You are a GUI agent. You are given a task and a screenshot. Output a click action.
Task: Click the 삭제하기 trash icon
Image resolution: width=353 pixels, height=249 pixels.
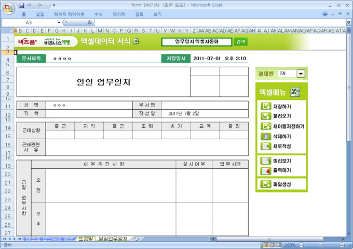[266, 136]
